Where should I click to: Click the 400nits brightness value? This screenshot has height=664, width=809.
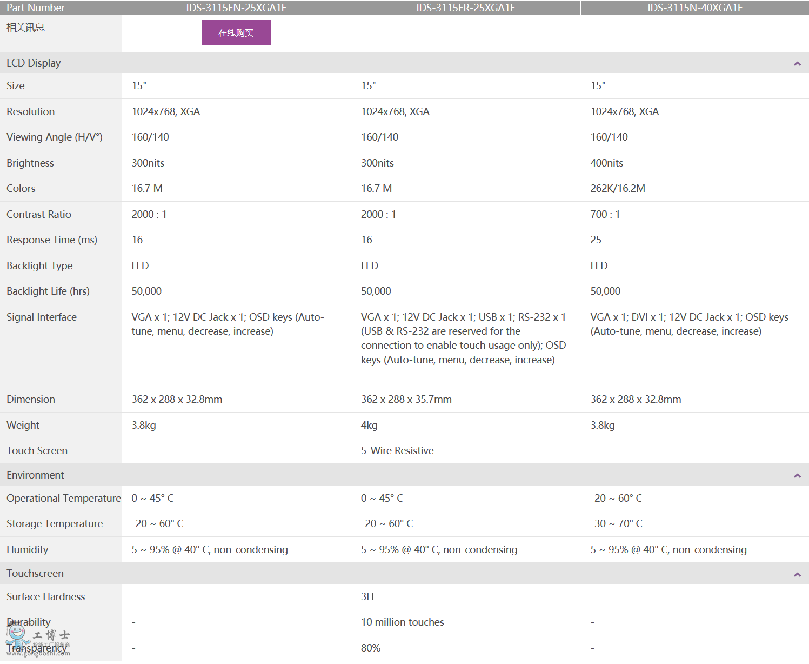(x=606, y=163)
